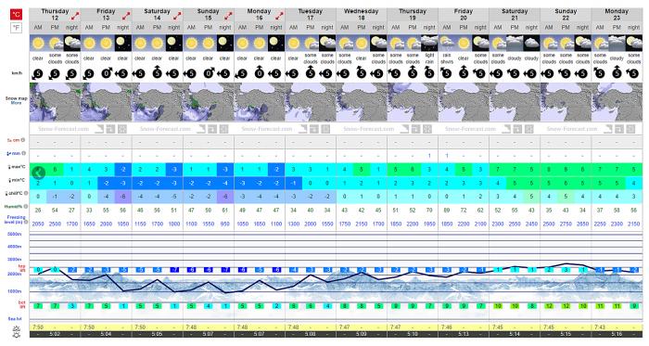
Task: Click the info icon beside Freezing level
Action: [26, 222]
